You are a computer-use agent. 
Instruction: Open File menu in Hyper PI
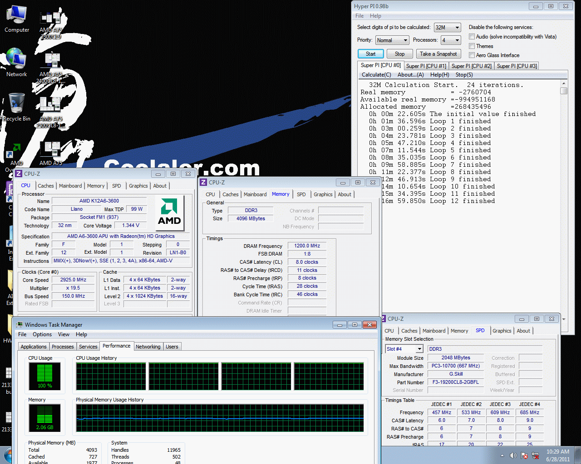coord(359,16)
